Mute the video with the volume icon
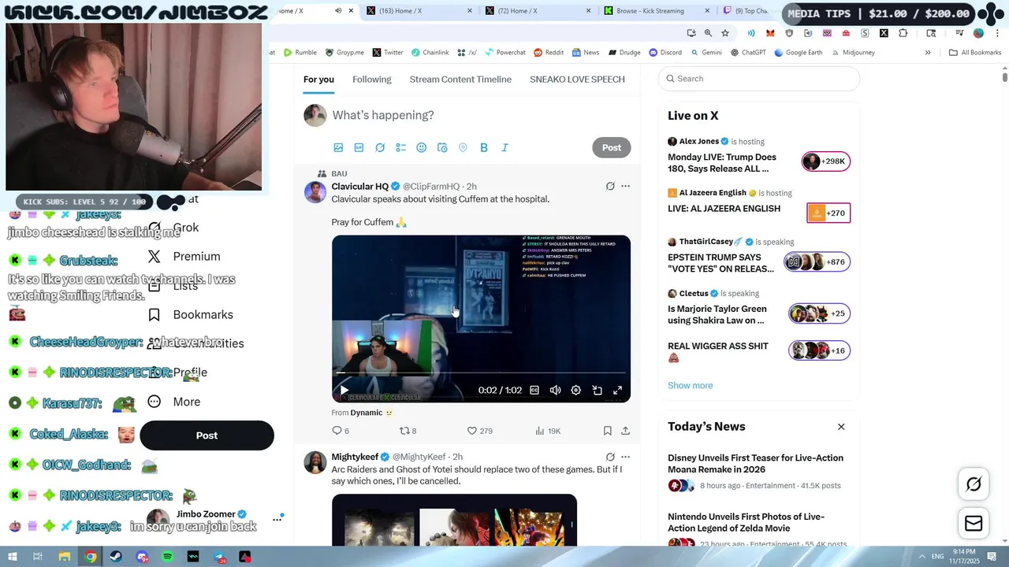This screenshot has height=567, width=1009. click(555, 390)
